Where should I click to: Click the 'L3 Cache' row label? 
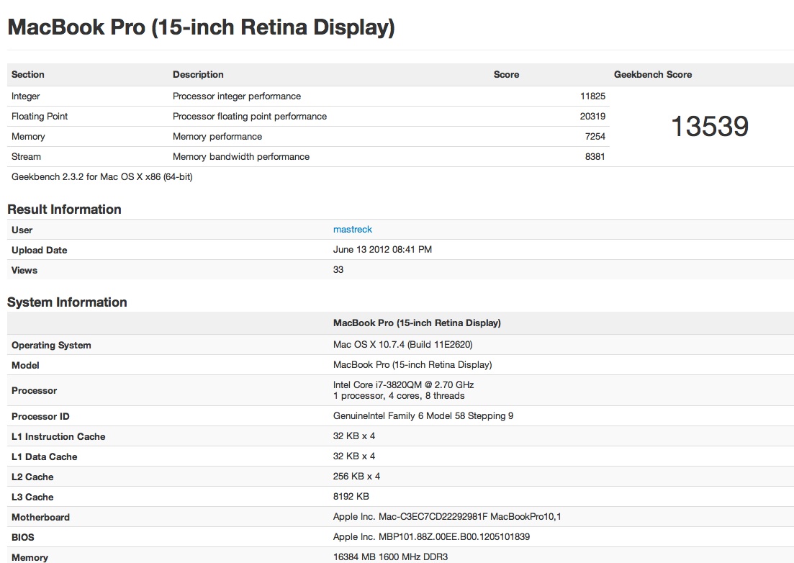pyautogui.click(x=32, y=497)
